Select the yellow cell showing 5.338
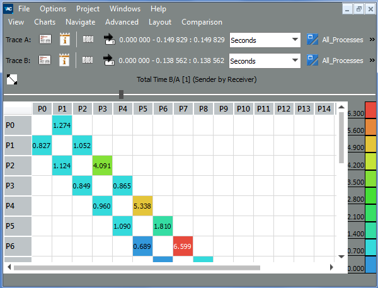The height and width of the screenshot is (288, 378). click(142, 205)
